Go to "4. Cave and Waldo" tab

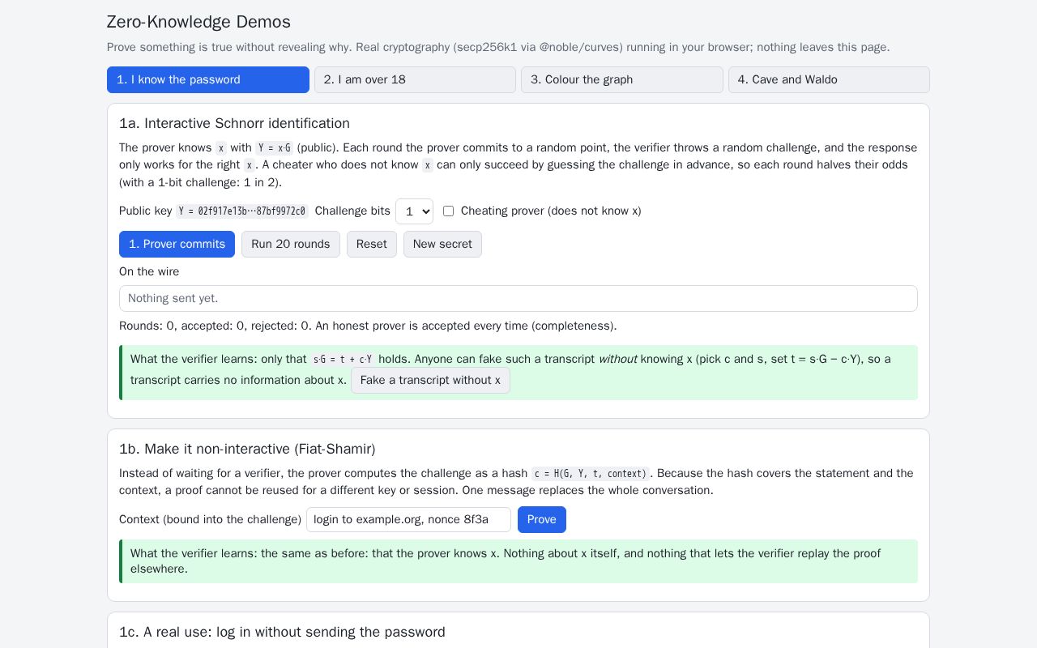tap(829, 79)
